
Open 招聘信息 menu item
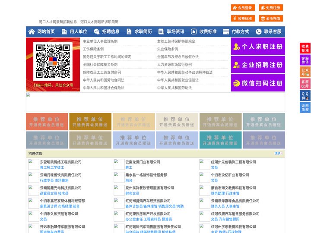tap(111, 31)
